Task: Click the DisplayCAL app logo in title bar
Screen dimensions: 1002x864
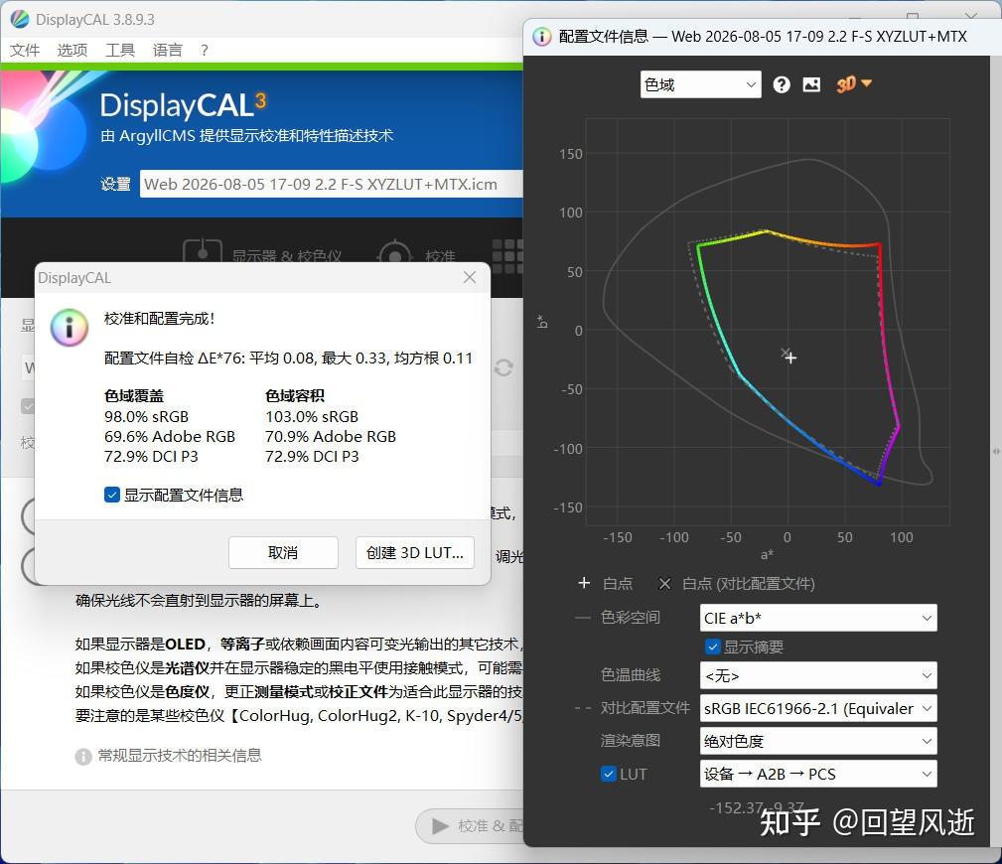Action: [20, 19]
